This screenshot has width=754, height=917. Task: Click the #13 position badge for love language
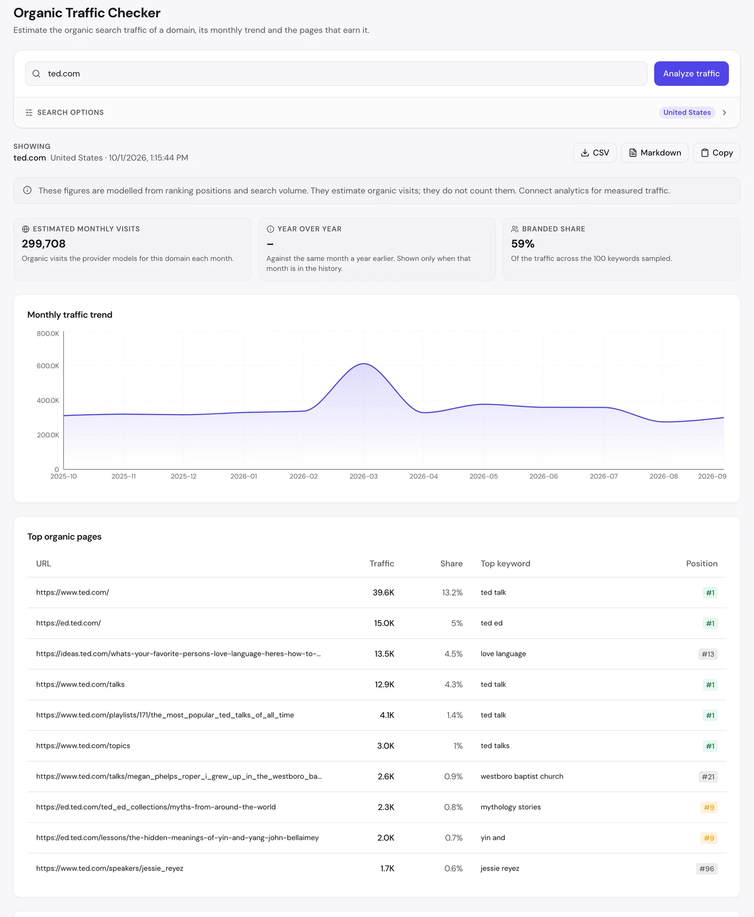708,654
